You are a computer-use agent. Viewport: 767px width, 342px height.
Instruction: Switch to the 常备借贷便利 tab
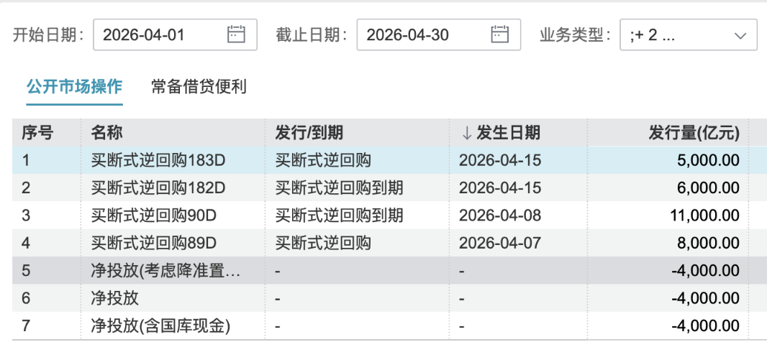coord(199,87)
